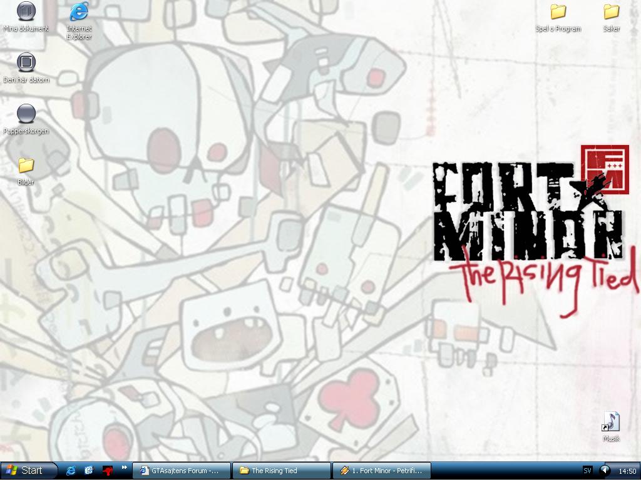
Task: Switch to GTAsajtens Forum browser window
Action: pyautogui.click(x=182, y=471)
